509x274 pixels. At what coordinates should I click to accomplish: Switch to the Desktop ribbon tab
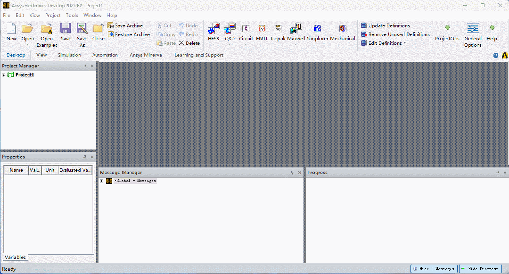(16, 55)
